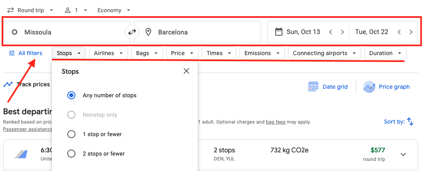430x171 pixels.
Task: Advance departure date to next day
Action: pyautogui.click(x=342, y=32)
